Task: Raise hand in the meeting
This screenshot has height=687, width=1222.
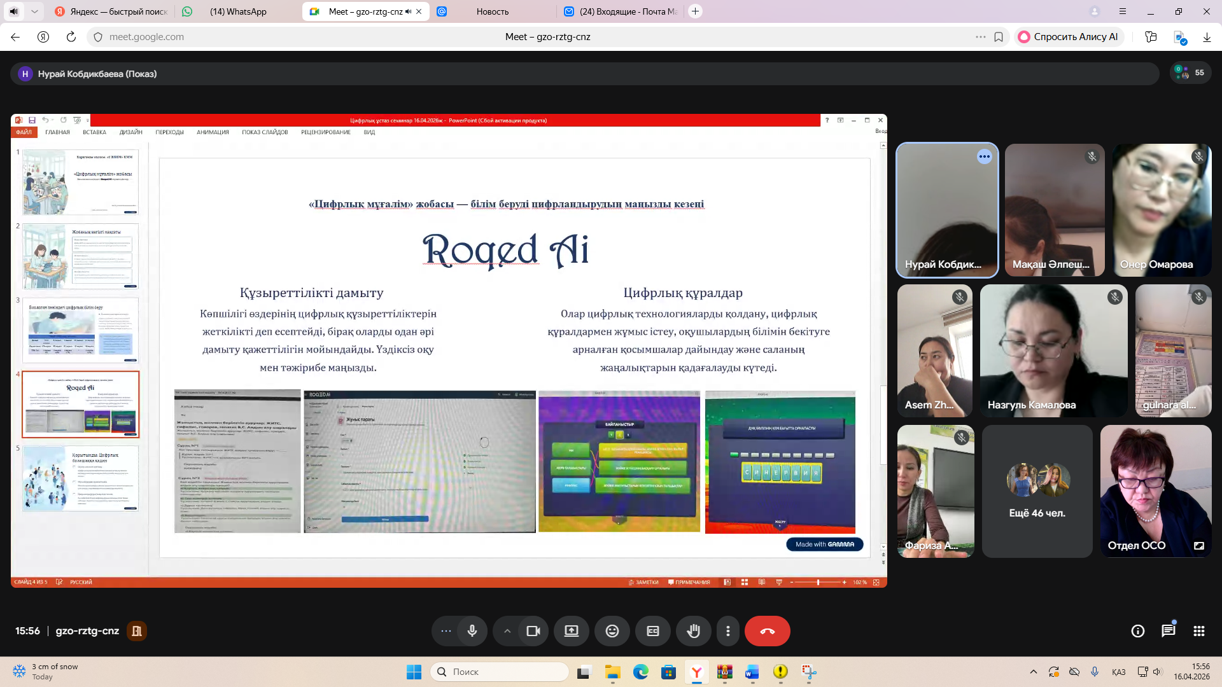Action: click(693, 631)
